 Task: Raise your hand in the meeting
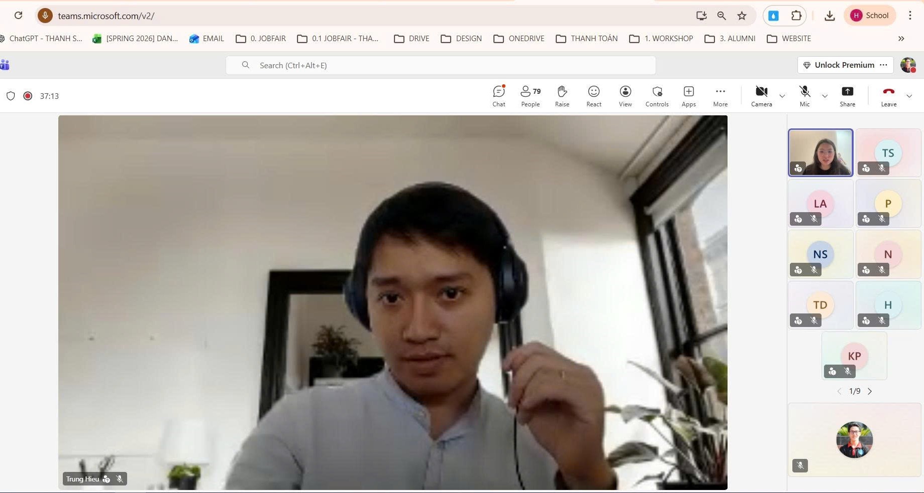[x=562, y=96]
